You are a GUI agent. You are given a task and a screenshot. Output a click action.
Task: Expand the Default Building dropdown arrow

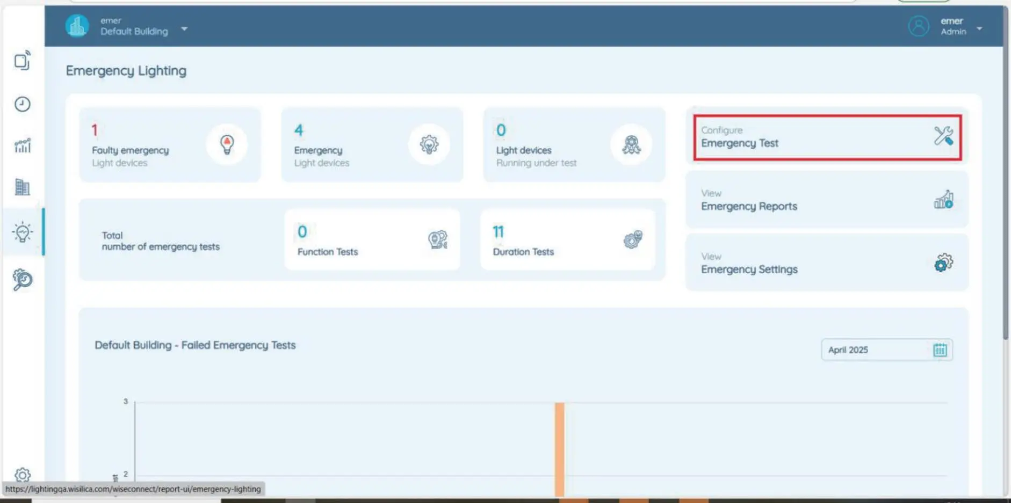(x=184, y=29)
